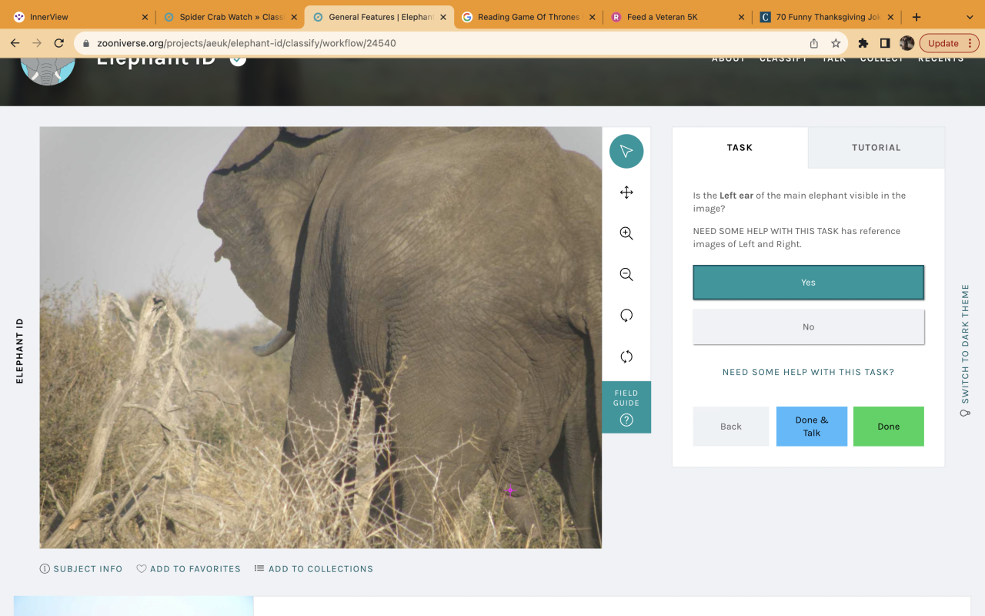The width and height of the screenshot is (985, 616).
Task: Switch to the InnerView browser tab
Action: point(81,17)
